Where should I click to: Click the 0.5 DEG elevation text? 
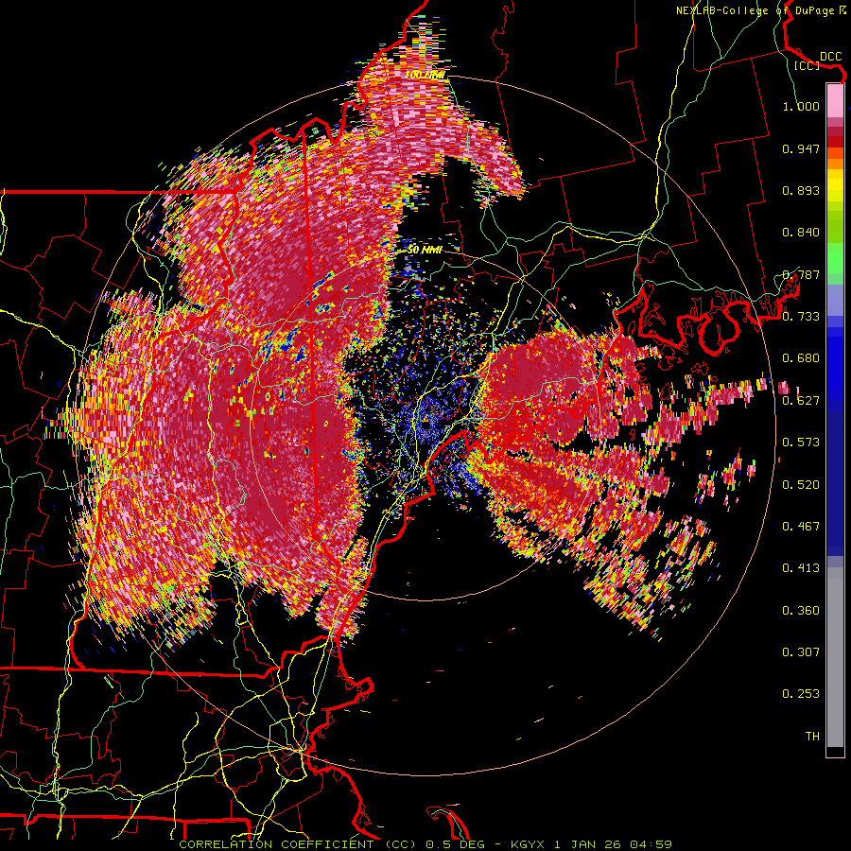click(x=454, y=844)
